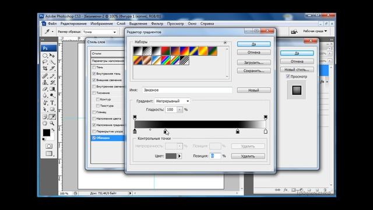Select the Clone Stamp tool

click(45, 82)
